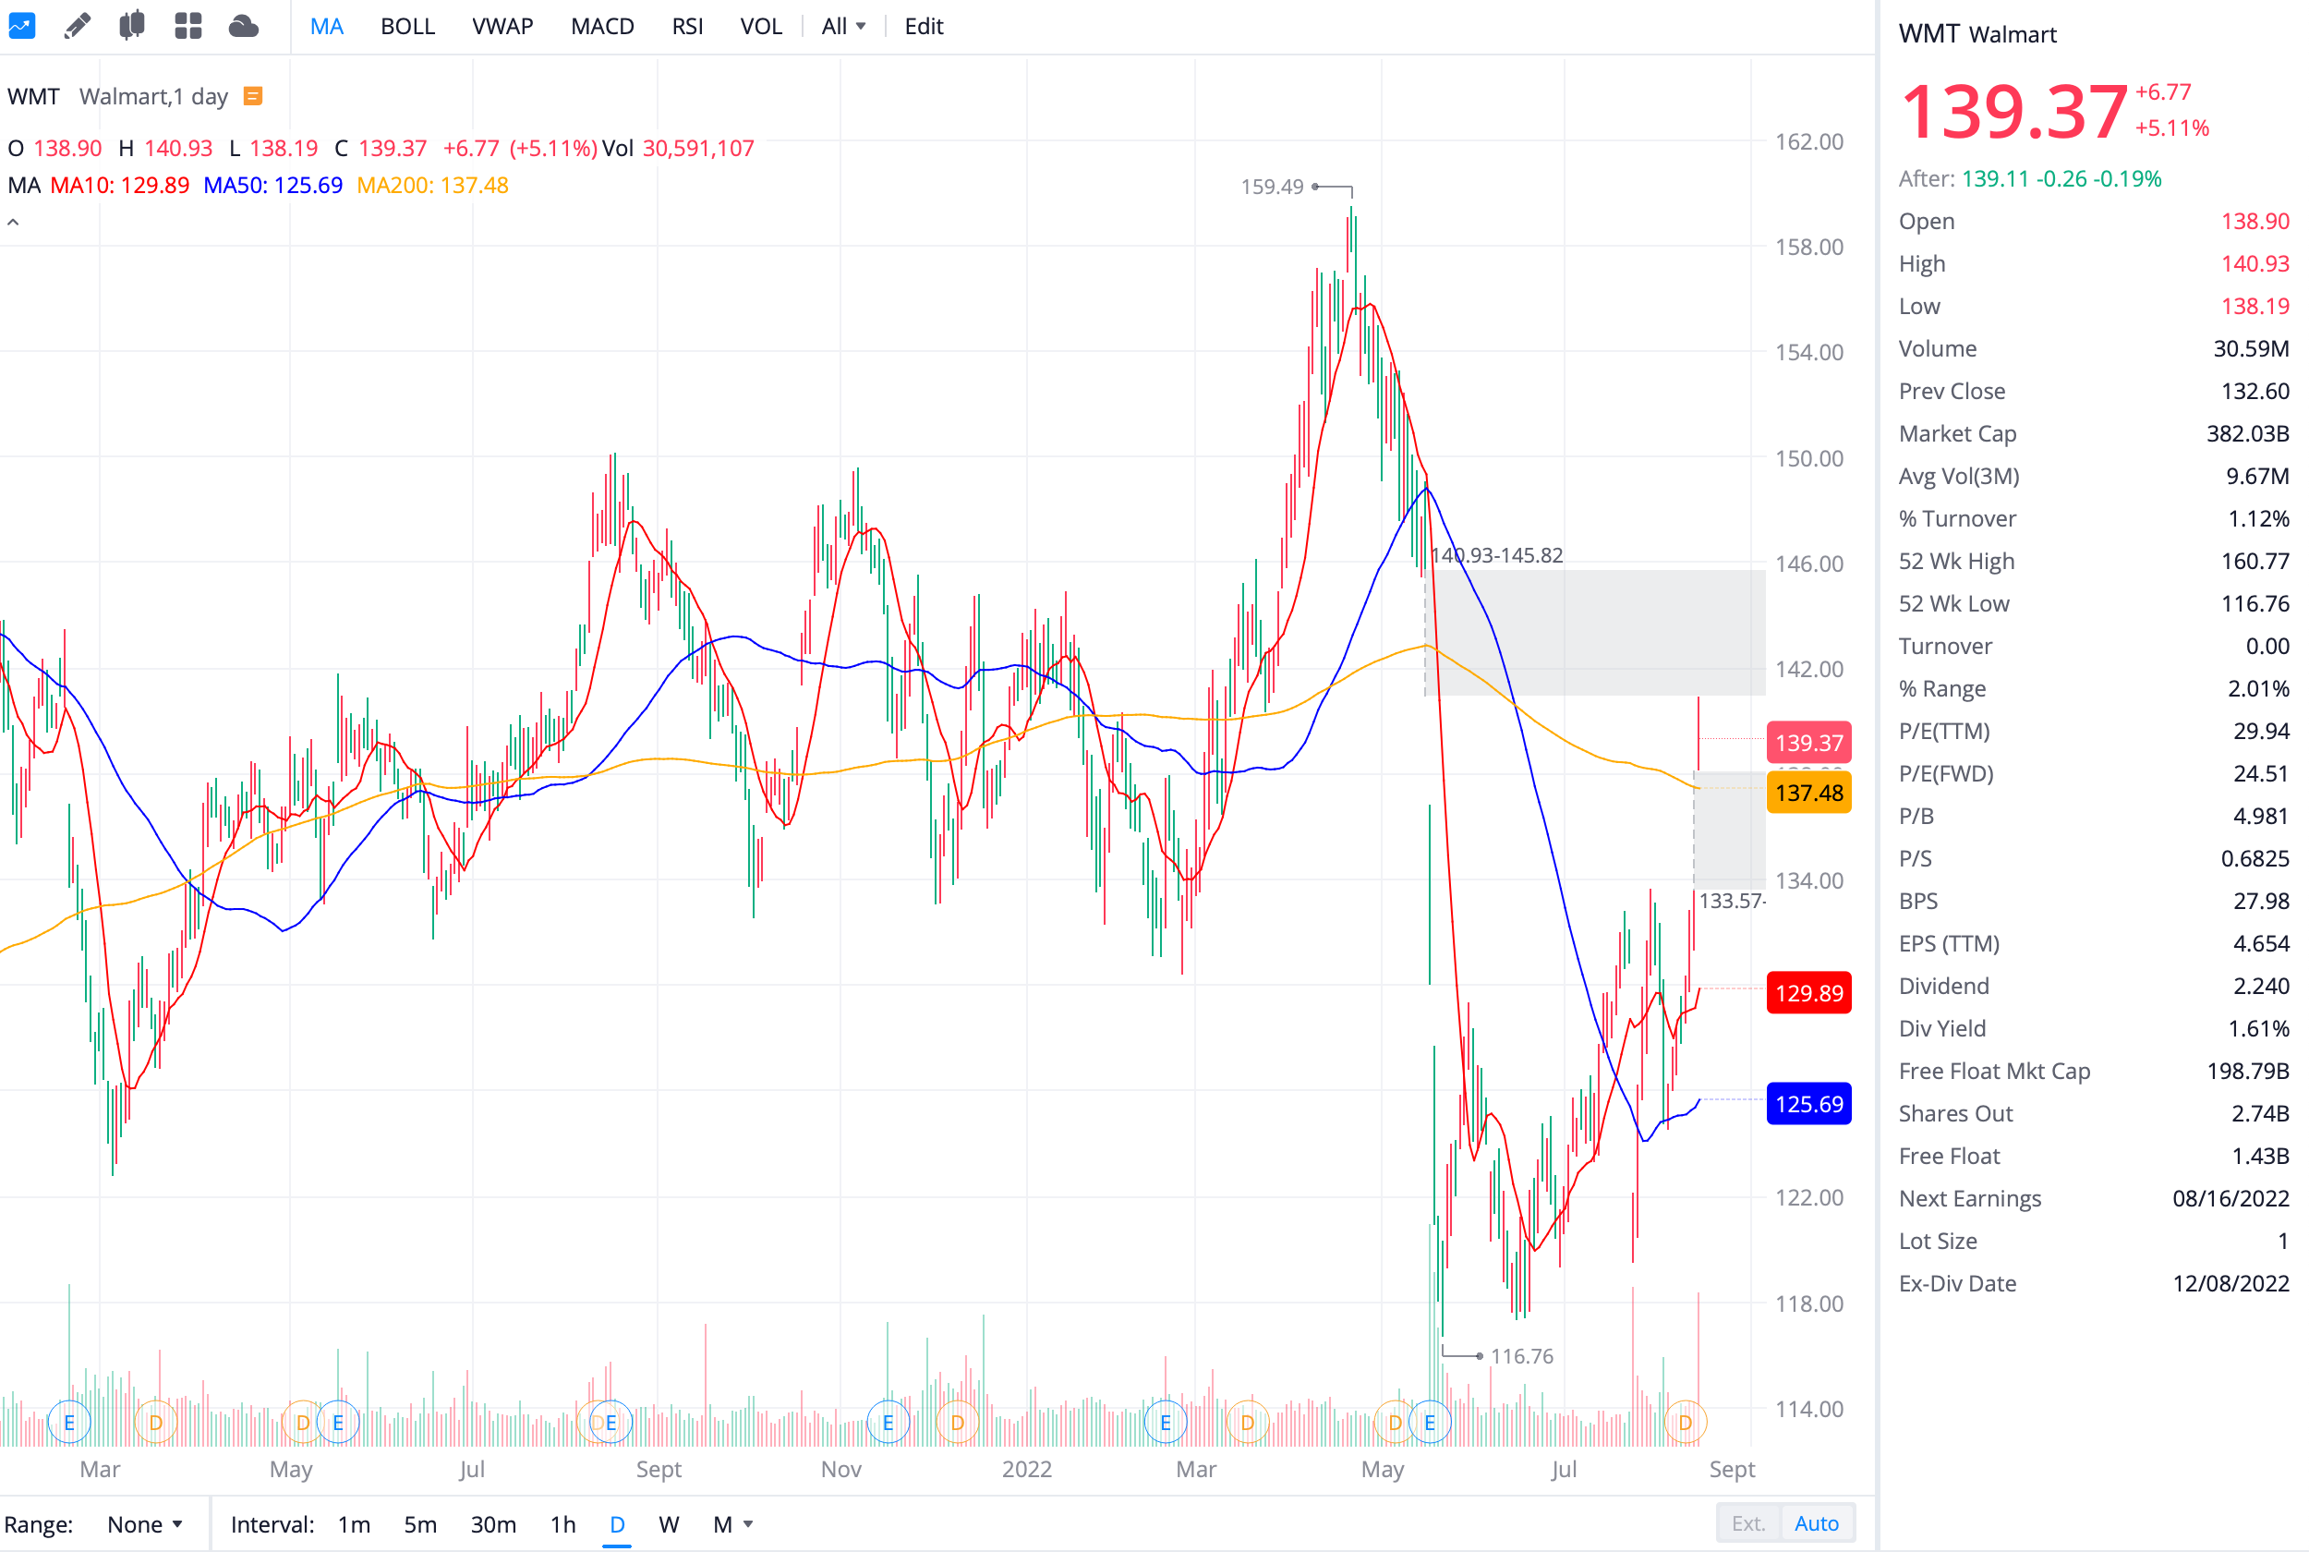Open the drawing tools pencil icon

(x=78, y=25)
